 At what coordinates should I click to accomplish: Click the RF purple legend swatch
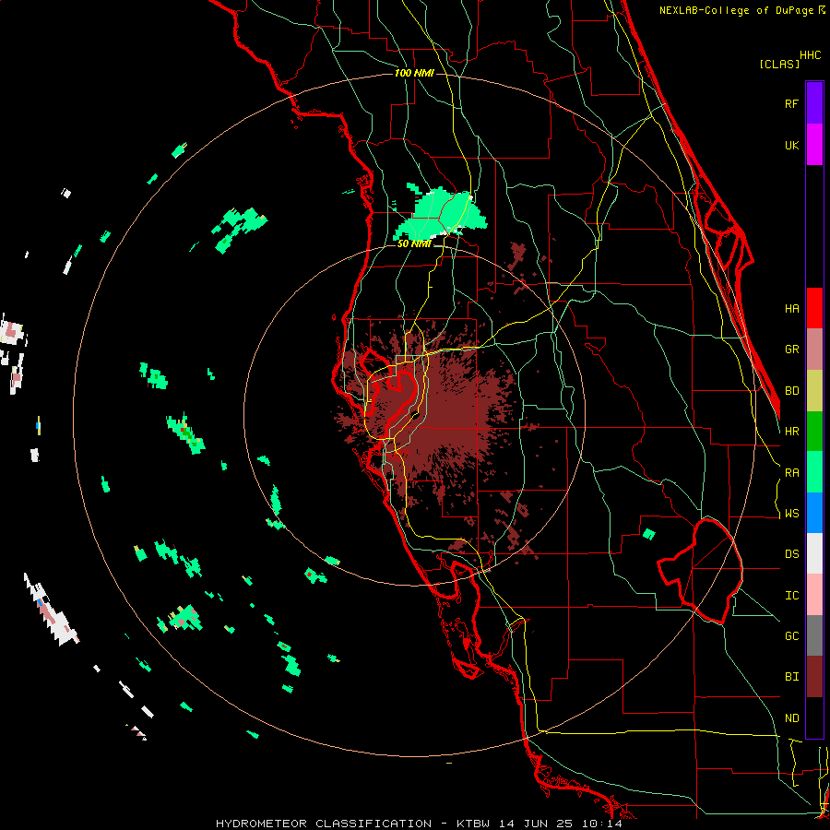click(814, 103)
